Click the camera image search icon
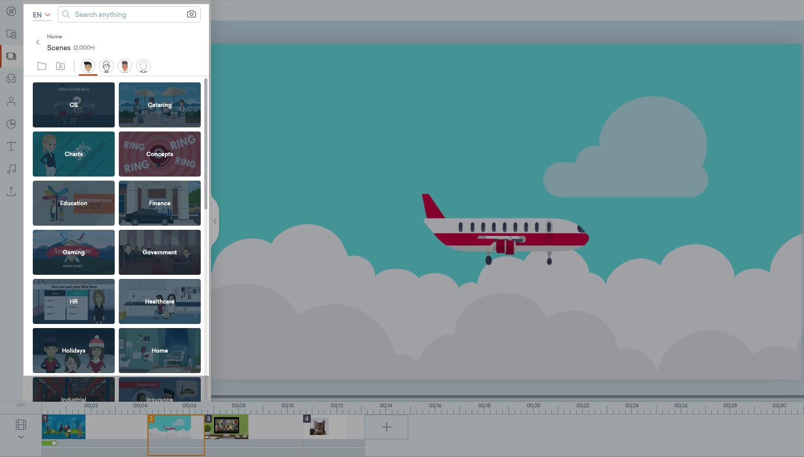The height and width of the screenshot is (457, 804). tap(191, 14)
